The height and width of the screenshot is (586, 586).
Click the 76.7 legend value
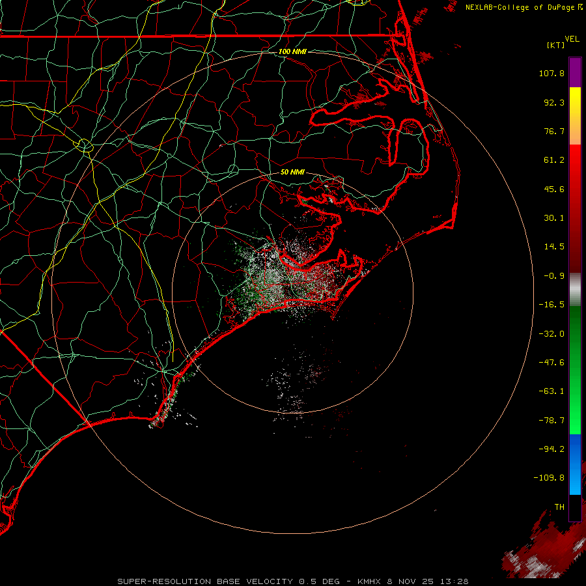[x=554, y=131]
